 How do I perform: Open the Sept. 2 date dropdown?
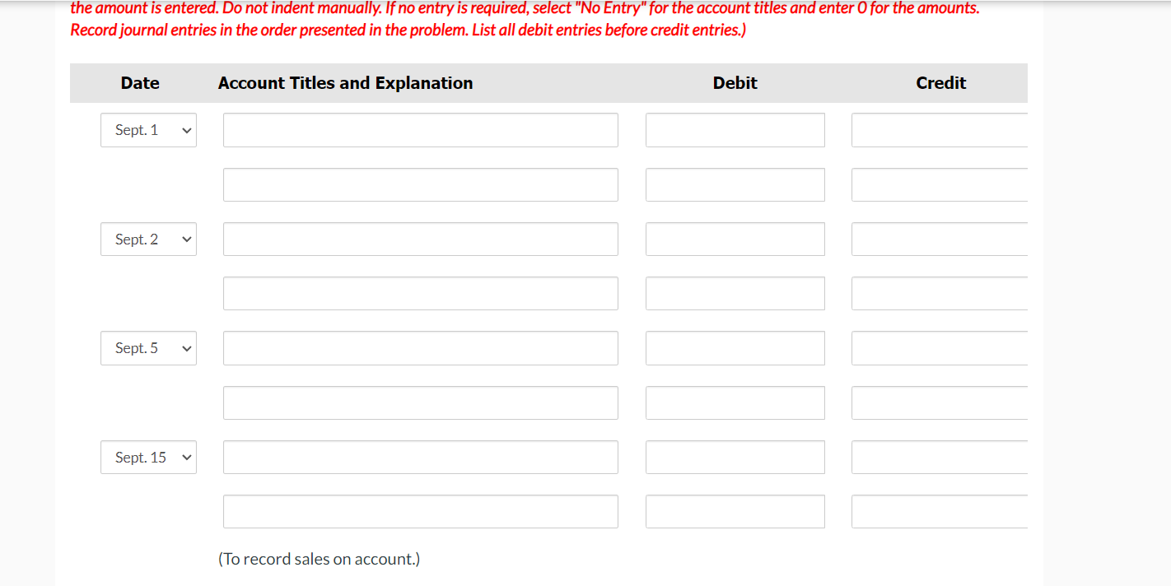pyautogui.click(x=148, y=239)
